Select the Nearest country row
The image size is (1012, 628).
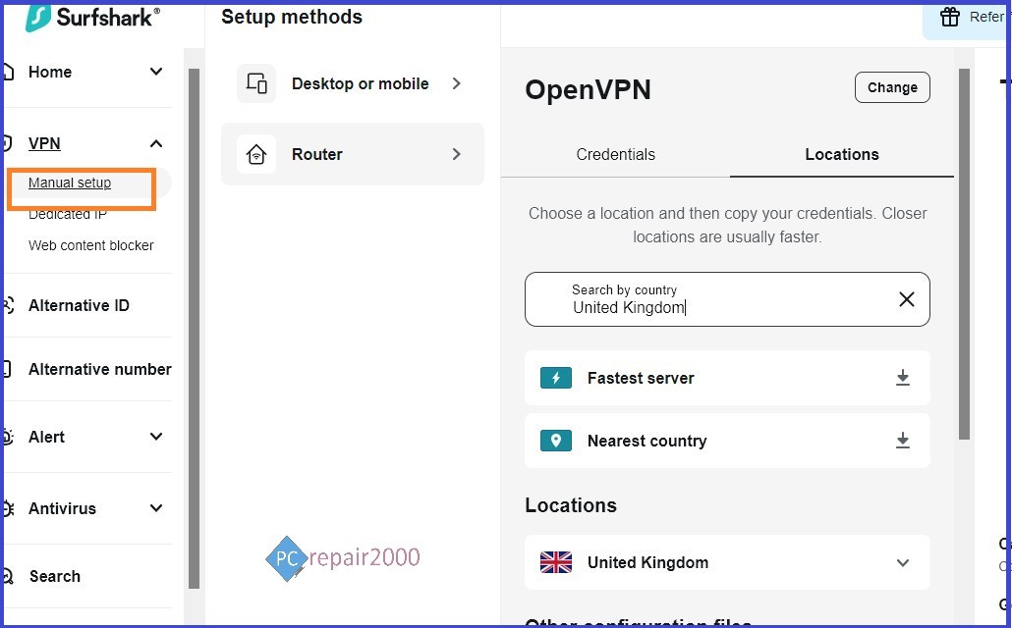tap(727, 441)
